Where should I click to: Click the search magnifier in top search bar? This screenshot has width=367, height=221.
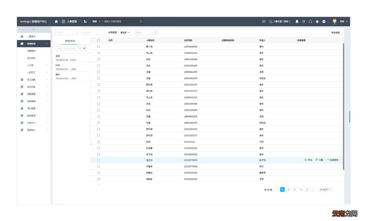coord(140,21)
